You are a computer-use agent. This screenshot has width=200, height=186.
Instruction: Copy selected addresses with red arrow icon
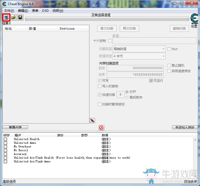coord(92,121)
